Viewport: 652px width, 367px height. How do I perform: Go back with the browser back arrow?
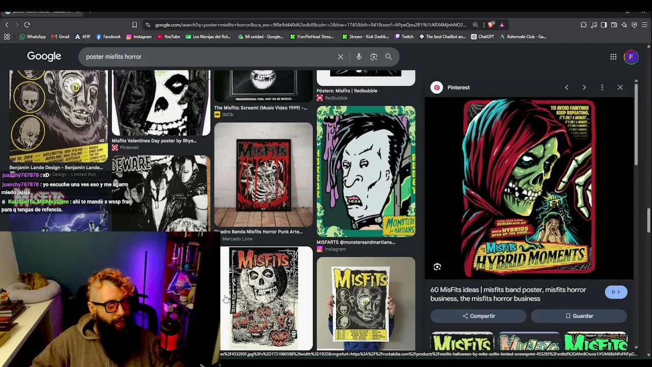(x=7, y=24)
